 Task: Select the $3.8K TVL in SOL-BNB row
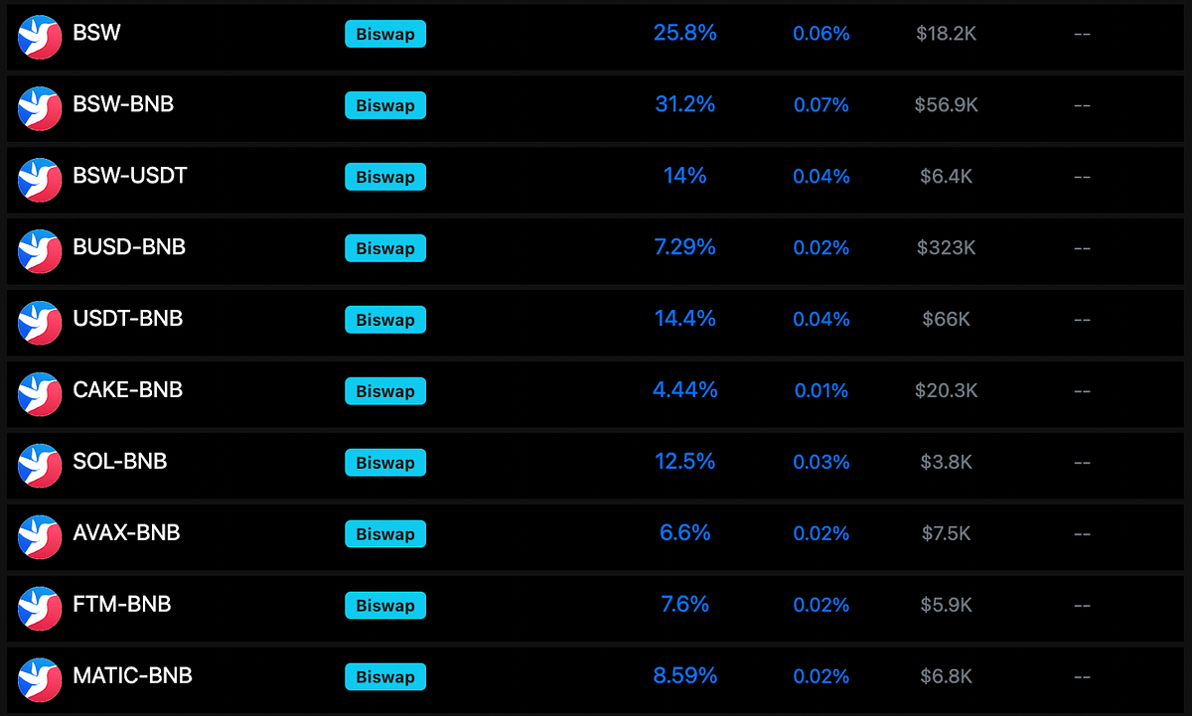947,462
